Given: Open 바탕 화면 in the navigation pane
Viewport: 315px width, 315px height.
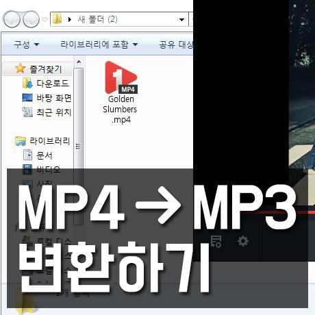Looking at the screenshot, I should (54, 98).
